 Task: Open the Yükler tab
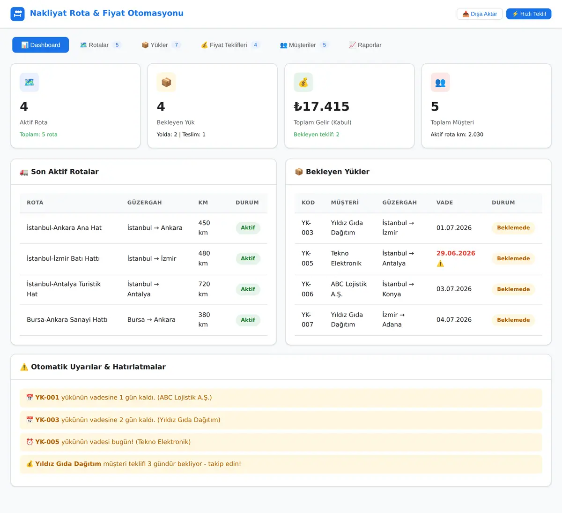click(x=161, y=45)
